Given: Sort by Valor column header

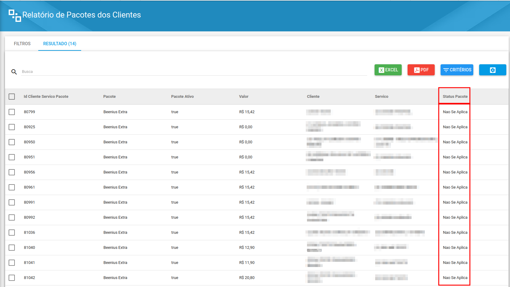Looking at the screenshot, I should [x=244, y=97].
